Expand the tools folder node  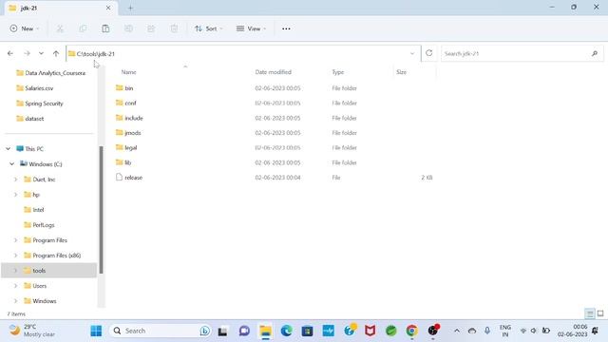pos(16,271)
